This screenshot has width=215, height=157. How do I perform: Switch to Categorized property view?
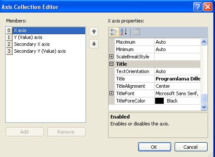point(114,32)
